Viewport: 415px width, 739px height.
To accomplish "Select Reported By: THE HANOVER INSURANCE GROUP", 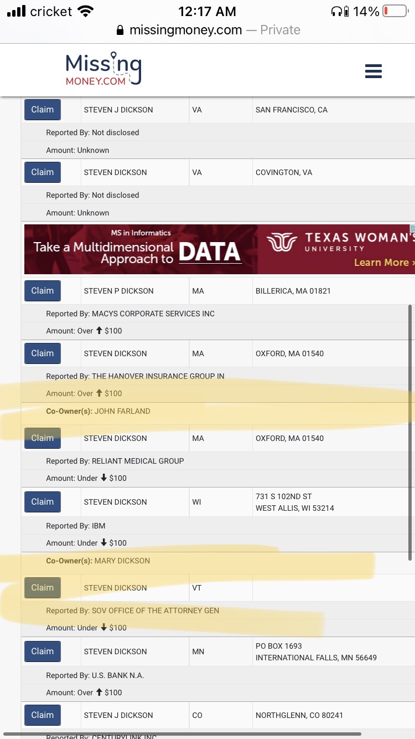I will (x=135, y=376).
